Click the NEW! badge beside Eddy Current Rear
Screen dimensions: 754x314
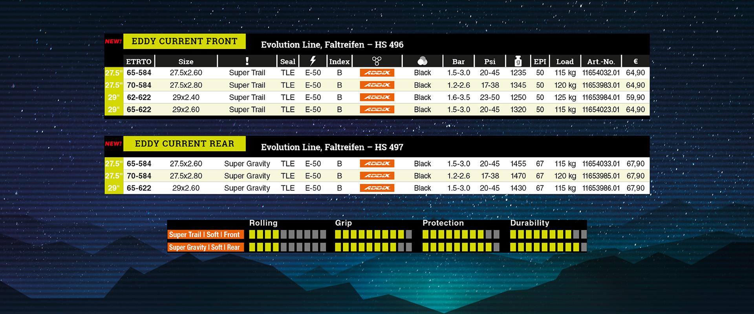coord(113,144)
